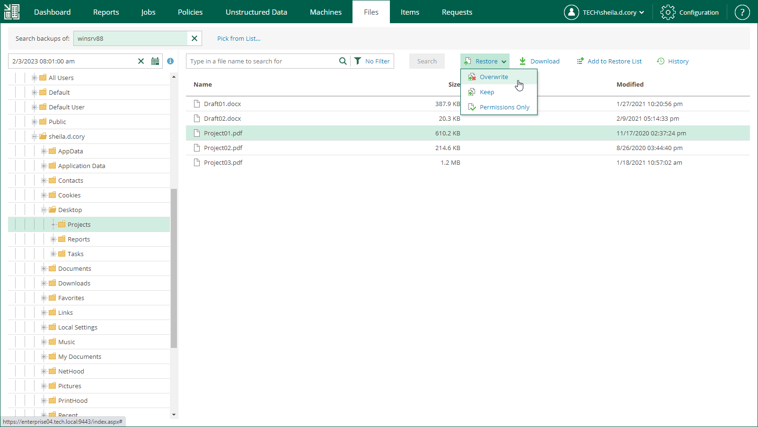The height and width of the screenshot is (427, 758).
Task: Click the magnifier icon in file search
Action: tap(343, 61)
